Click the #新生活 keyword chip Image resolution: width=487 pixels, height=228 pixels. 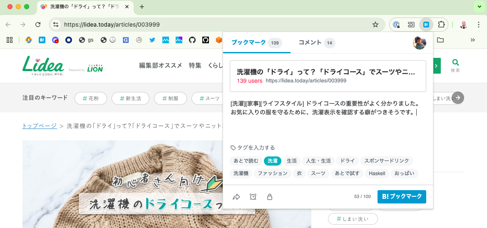click(130, 99)
